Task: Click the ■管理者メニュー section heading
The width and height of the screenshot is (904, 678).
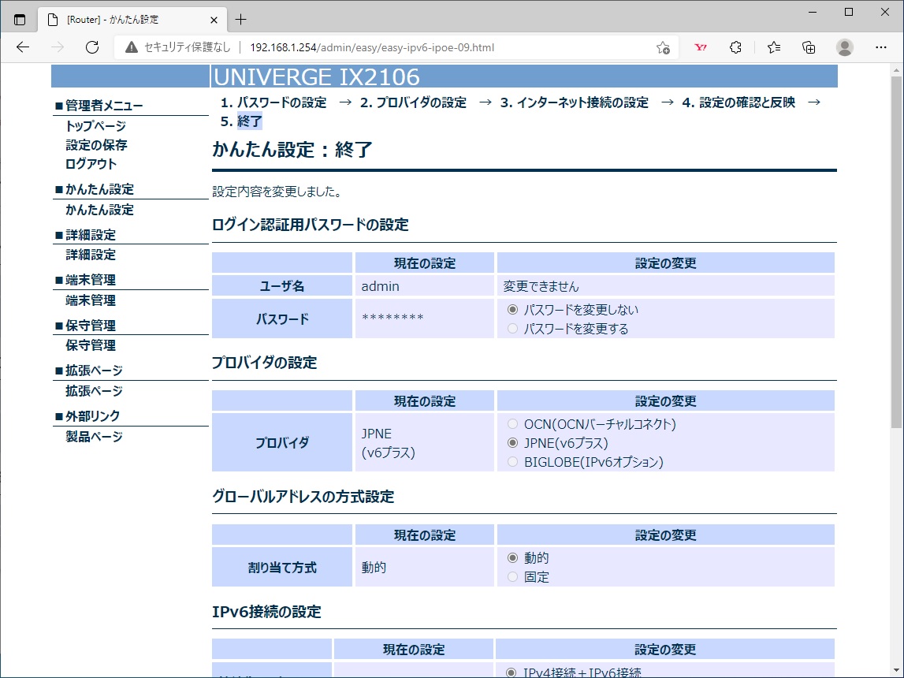Action: 99,106
